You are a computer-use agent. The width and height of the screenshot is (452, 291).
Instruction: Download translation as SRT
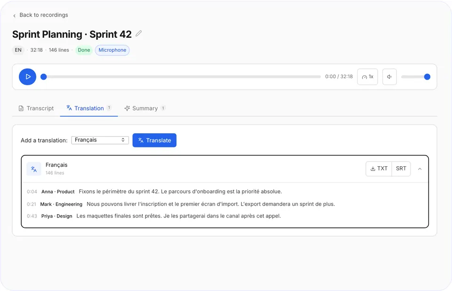tap(401, 169)
